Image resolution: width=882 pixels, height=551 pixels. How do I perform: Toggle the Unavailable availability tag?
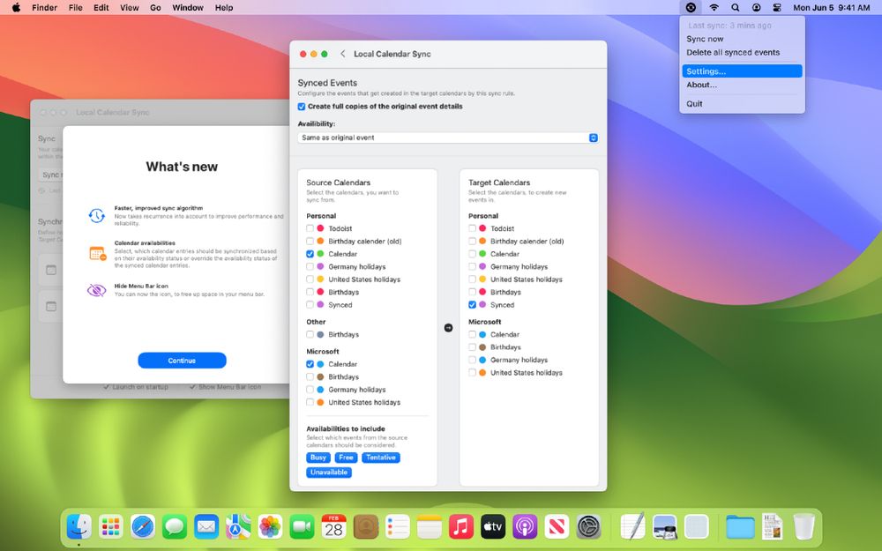pyautogui.click(x=329, y=473)
